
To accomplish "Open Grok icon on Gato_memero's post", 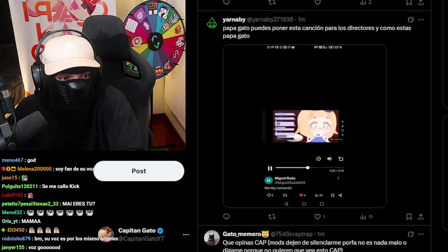I will pos(411,234).
